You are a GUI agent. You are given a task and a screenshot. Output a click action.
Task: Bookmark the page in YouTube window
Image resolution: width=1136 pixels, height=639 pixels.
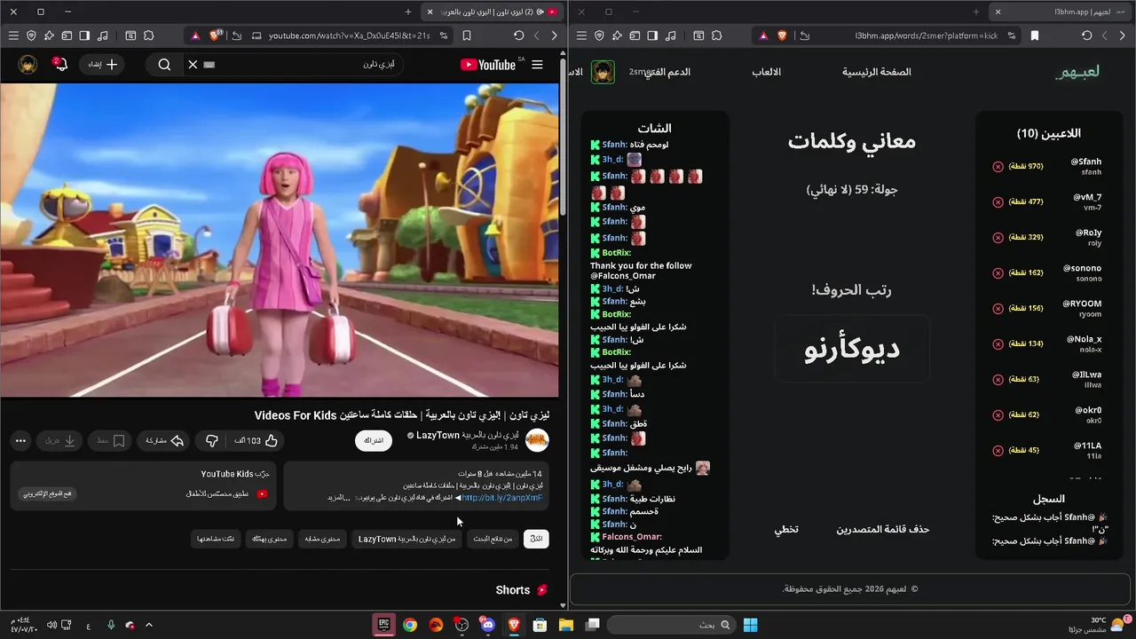[467, 35]
